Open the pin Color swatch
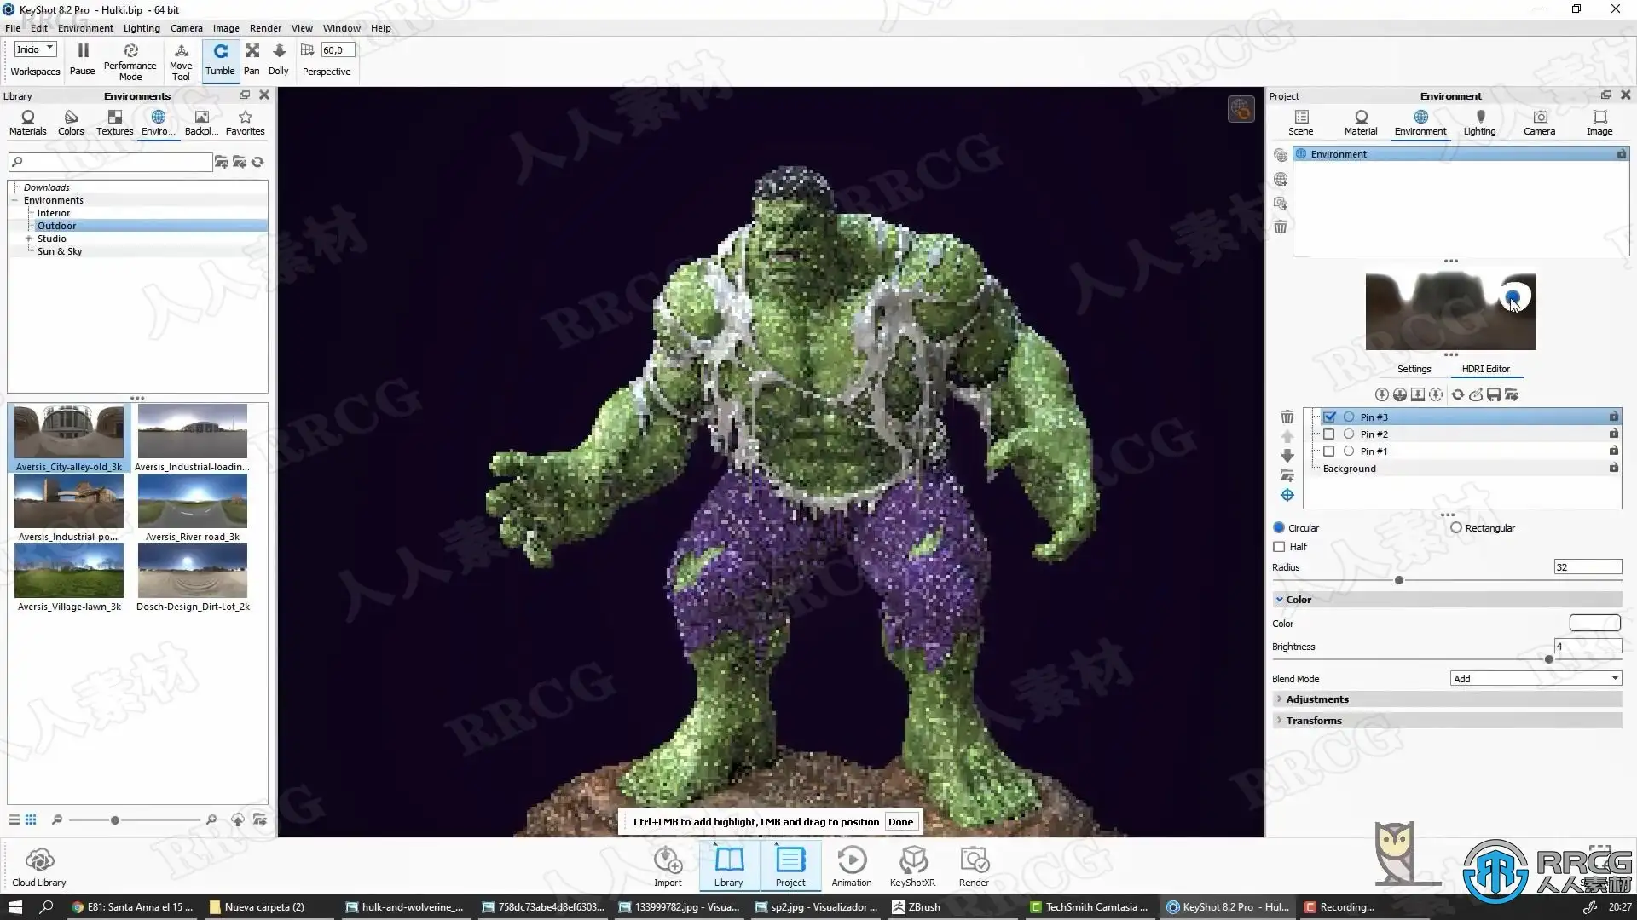This screenshot has width=1637, height=920. 1594,624
